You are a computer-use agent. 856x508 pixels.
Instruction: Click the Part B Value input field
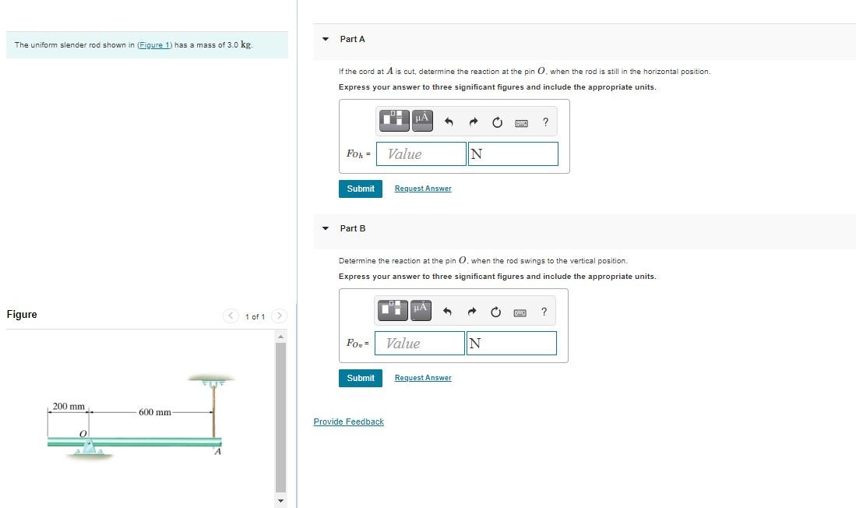point(420,343)
